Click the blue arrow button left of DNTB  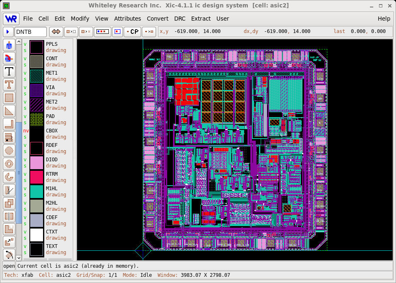point(8,31)
